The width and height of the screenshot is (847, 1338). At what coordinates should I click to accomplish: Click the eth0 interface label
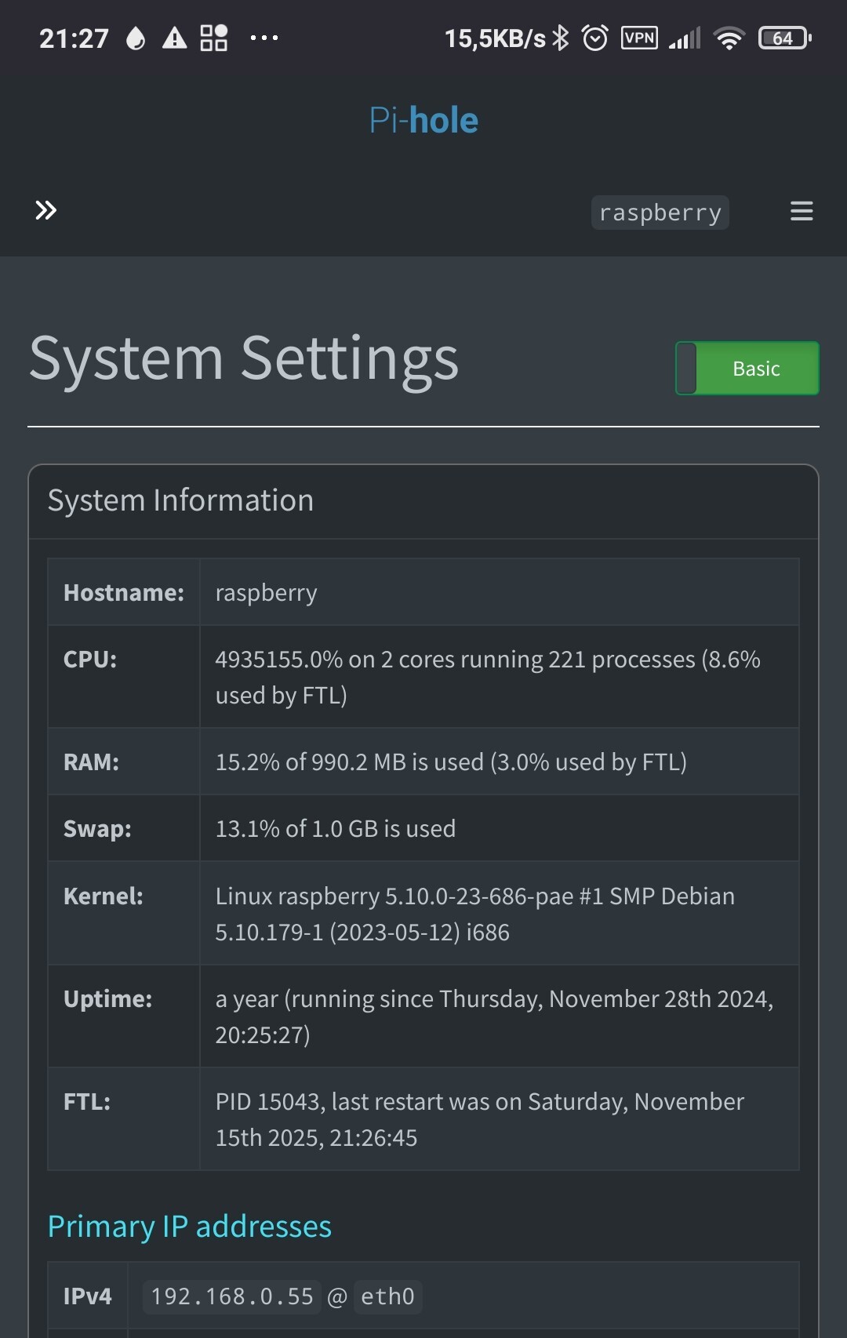pyautogui.click(x=387, y=1296)
